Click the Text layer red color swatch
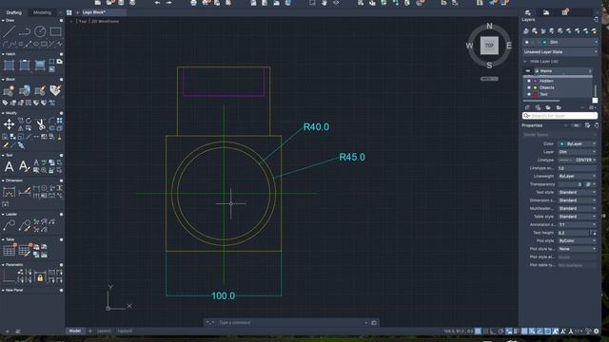Image resolution: width=609 pixels, height=342 pixels. pos(535,95)
